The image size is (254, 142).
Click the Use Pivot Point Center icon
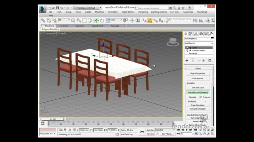click(x=125, y=21)
